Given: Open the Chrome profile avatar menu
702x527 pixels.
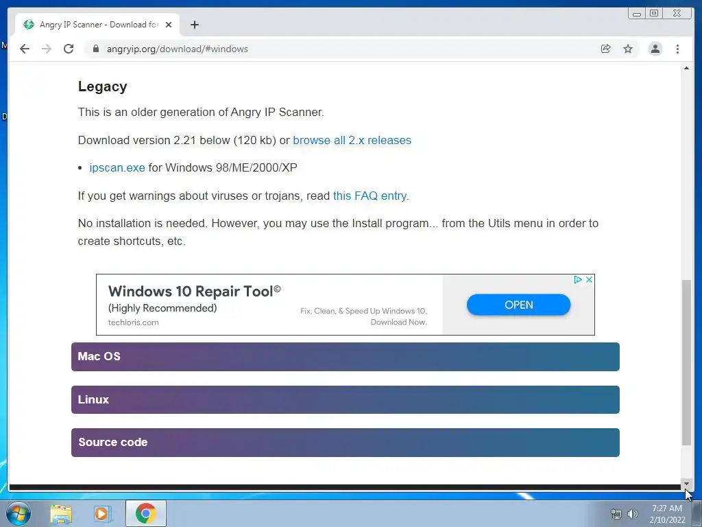Looking at the screenshot, I should tap(655, 49).
